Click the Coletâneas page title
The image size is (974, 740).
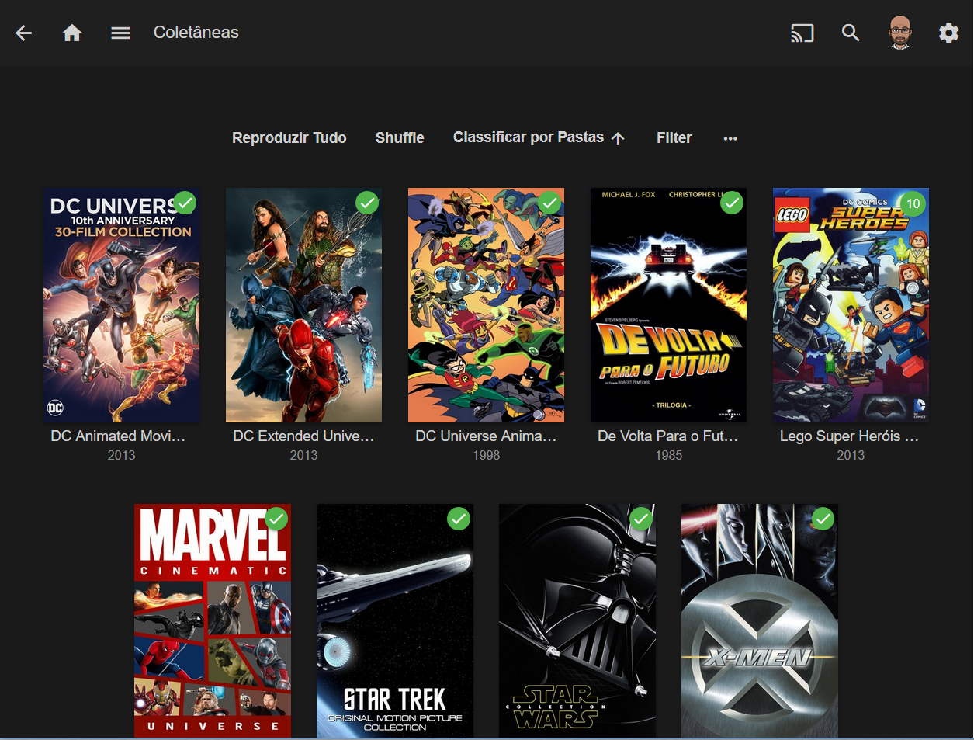196,33
